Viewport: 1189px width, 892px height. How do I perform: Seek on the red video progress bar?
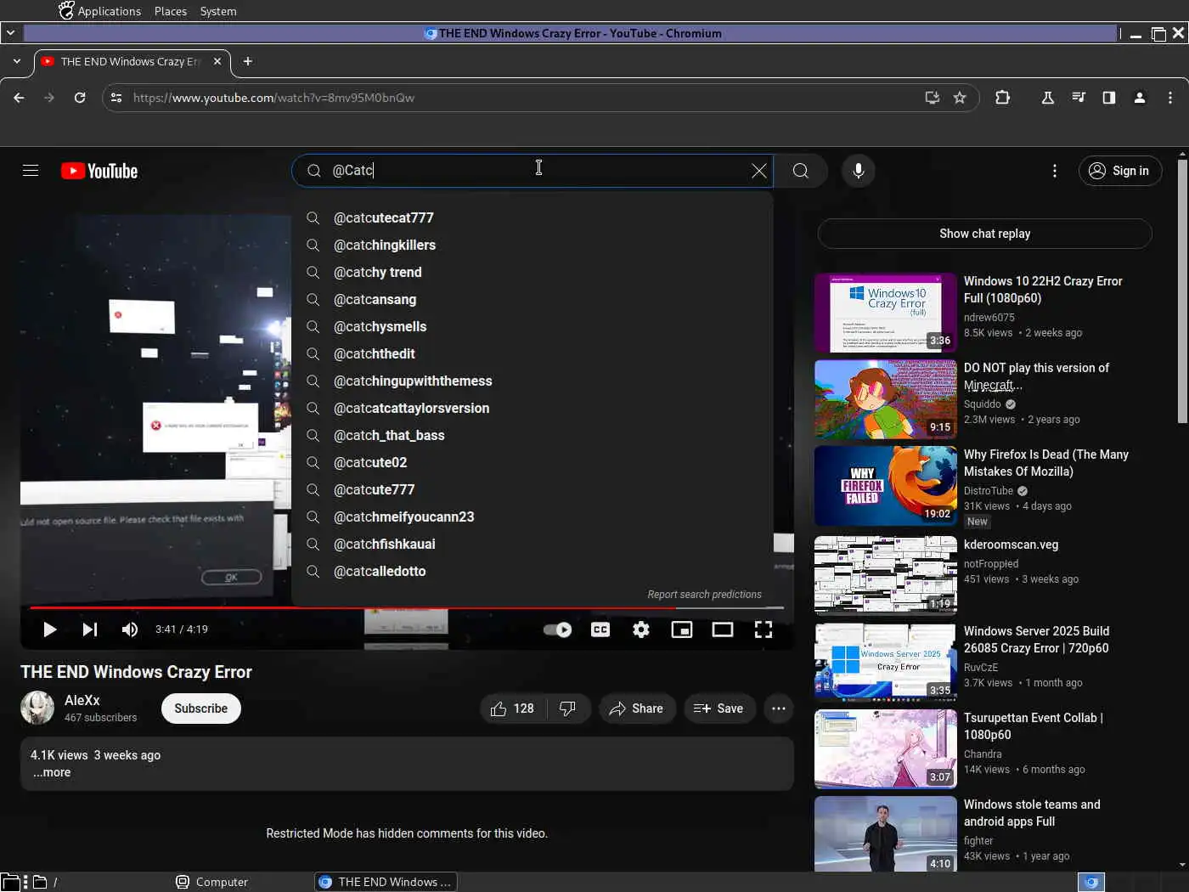[x=406, y=608]
